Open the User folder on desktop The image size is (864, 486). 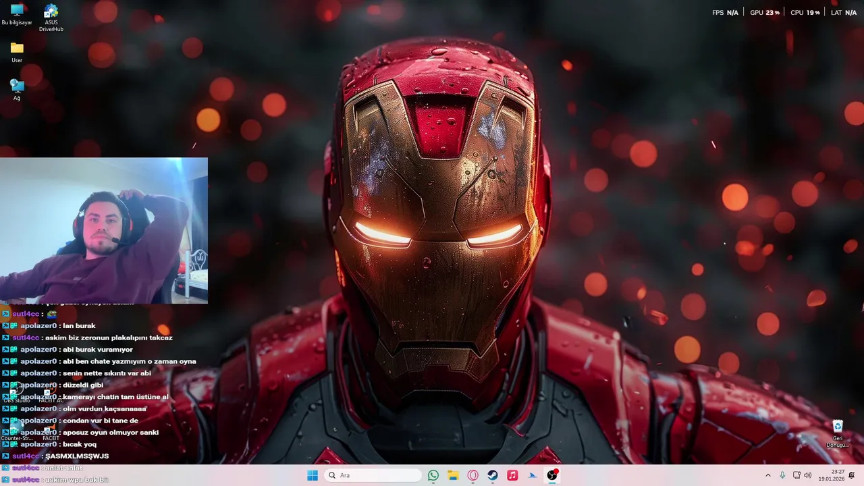(x=17, y=52)
